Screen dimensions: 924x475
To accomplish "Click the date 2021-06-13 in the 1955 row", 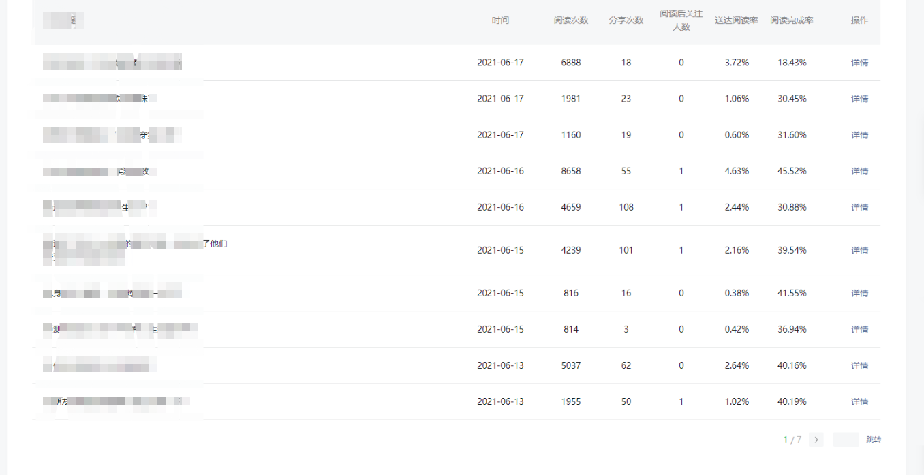I will (500, 401).
